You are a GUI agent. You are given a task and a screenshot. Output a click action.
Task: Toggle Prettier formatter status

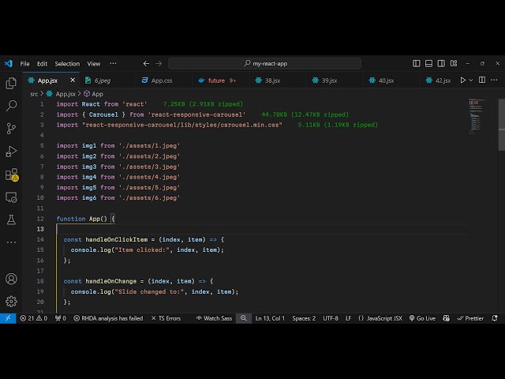pyautogui.click(x=471, y=318)
